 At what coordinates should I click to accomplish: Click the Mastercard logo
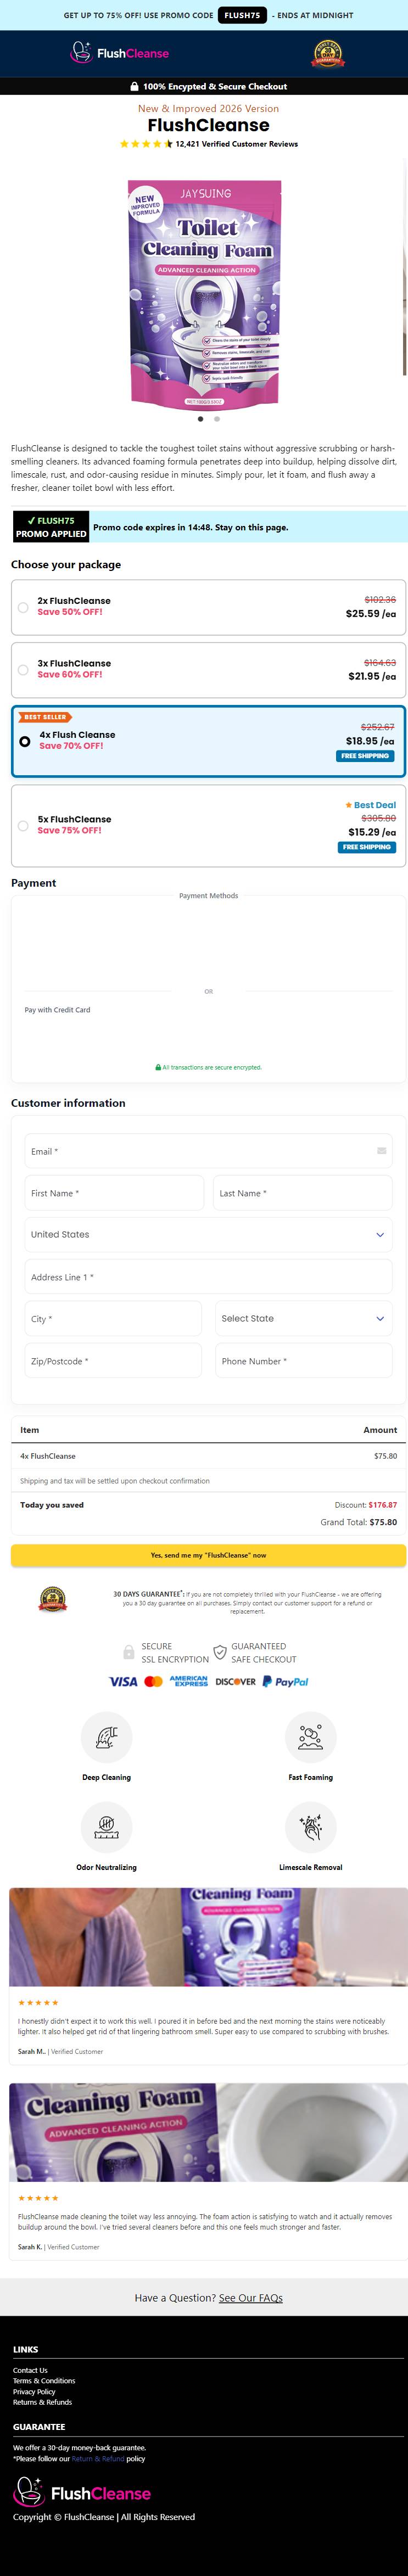coord(153,1682)
